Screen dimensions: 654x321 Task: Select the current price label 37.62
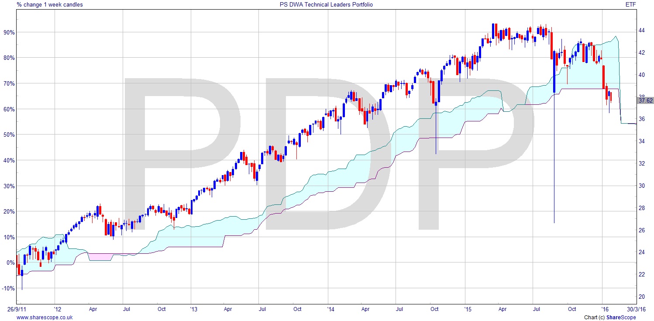(x=645, y=100)
